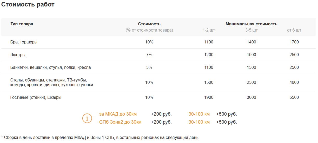Select 'Банкетки, вешалки, стулья, полки, кресла' row

tap(50, 67)
